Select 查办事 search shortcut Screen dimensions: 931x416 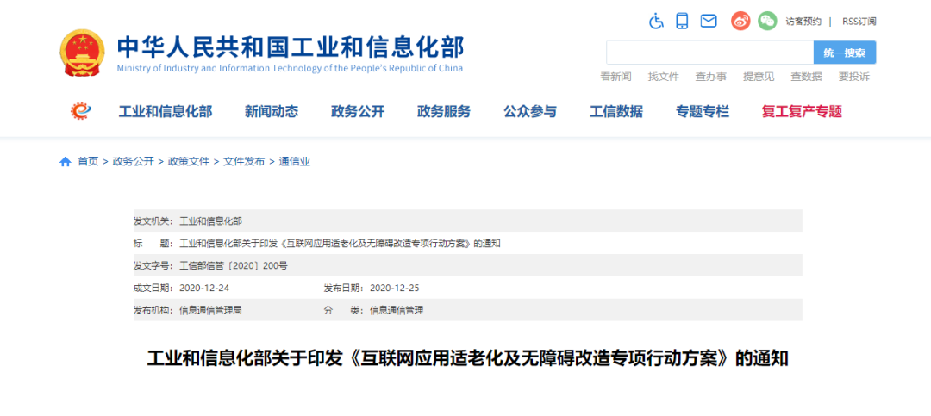pyautogui.click(x=710, y=77)
